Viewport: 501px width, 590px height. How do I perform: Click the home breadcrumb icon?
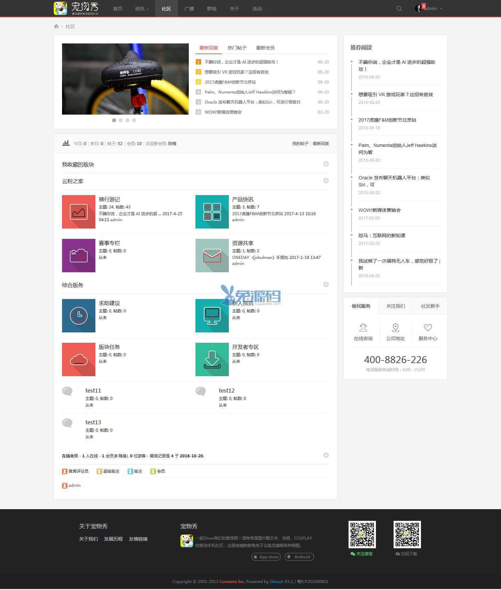pos(56,26)
